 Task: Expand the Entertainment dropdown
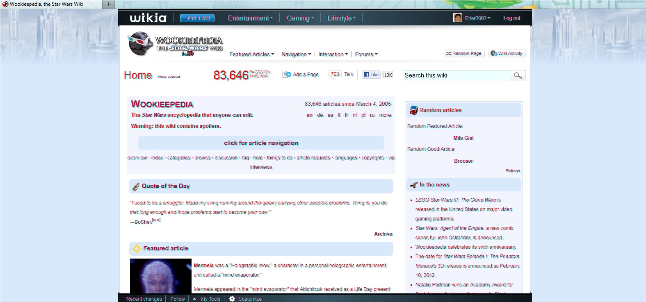250,18
